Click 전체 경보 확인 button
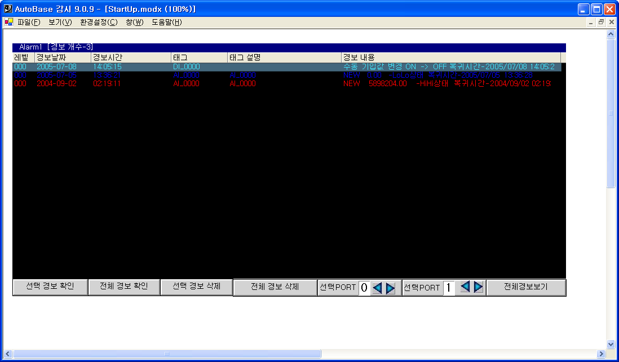Image resolution: width=619 pixels, height=362 pixels. coord(124,287)
